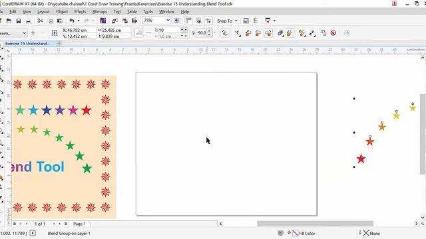Toggle More blend options icon

[x=290, y=33]
